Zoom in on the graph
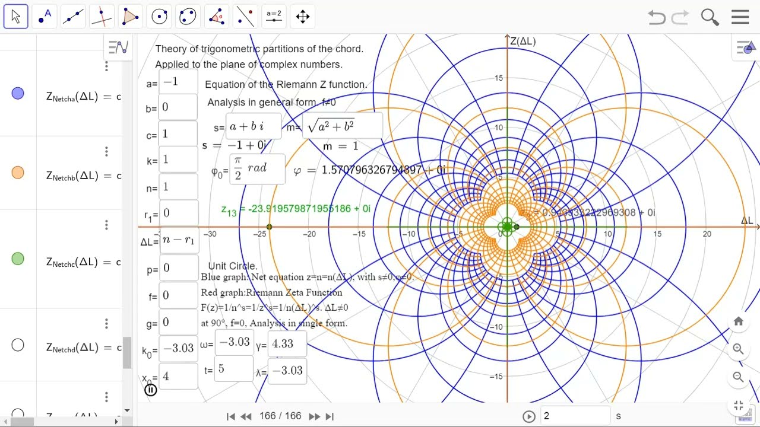 739,349
